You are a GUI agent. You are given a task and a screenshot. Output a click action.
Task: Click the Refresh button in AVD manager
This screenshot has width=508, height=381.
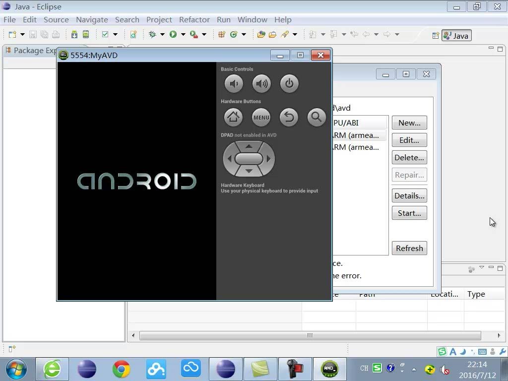(409, 248)
